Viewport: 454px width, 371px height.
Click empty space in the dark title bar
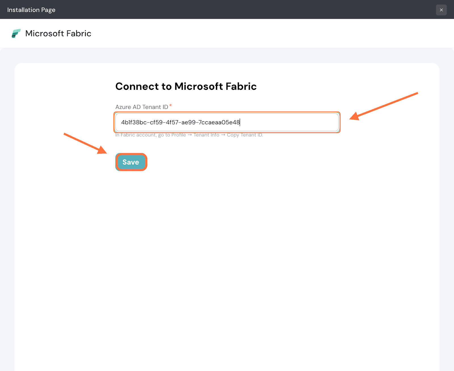pos(227,10)
